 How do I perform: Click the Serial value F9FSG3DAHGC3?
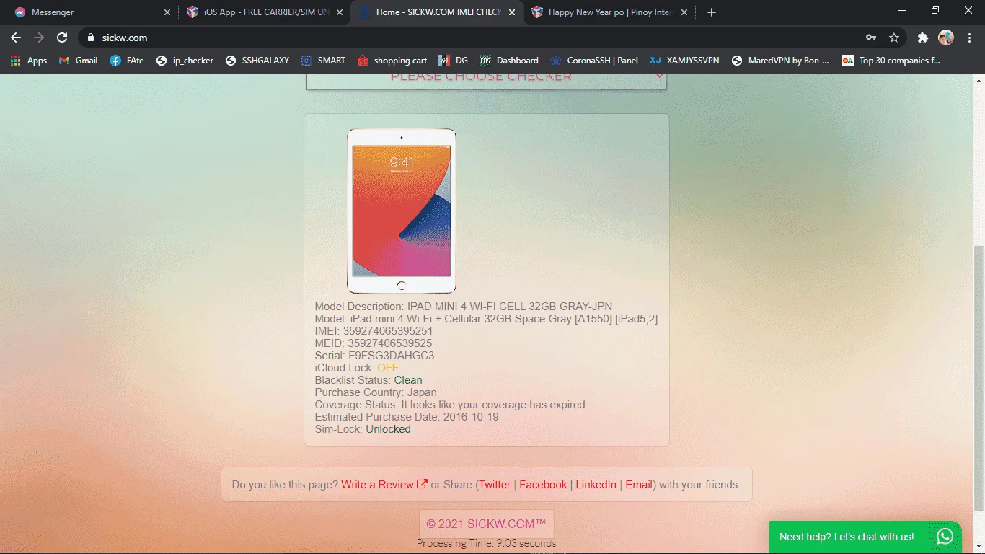point(391,356)
